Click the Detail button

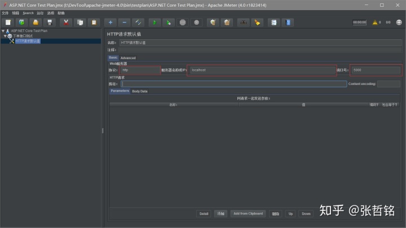[x=204, y=214]
